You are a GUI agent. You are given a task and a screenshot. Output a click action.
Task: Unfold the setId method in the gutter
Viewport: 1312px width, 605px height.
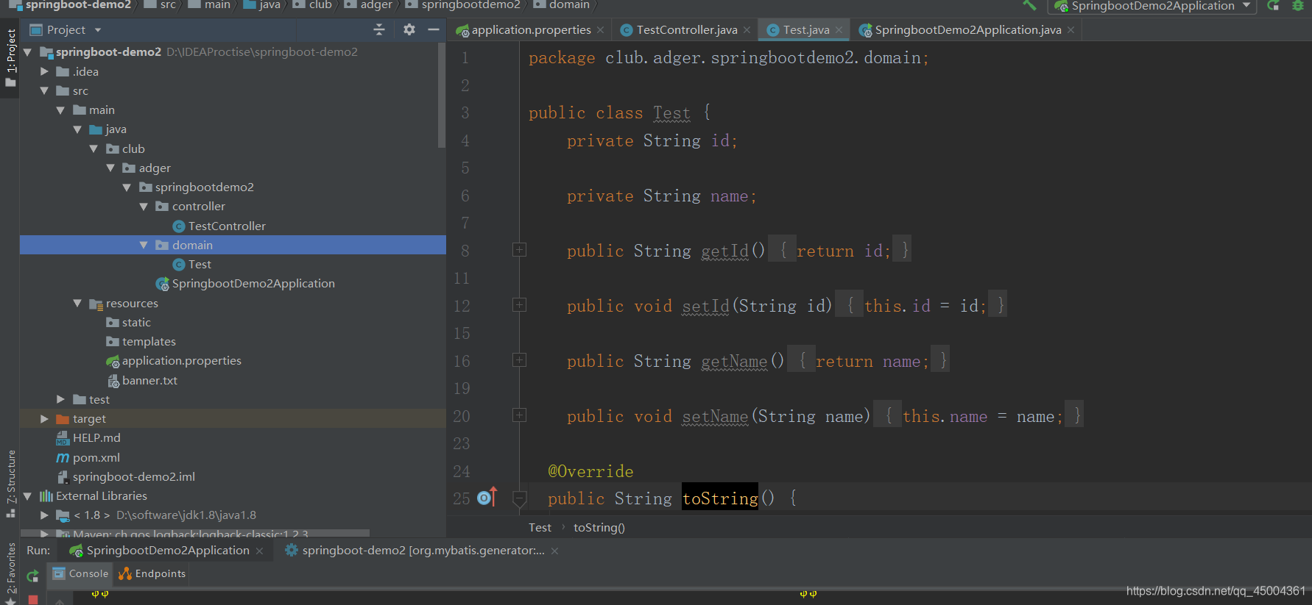coord(519,305)
